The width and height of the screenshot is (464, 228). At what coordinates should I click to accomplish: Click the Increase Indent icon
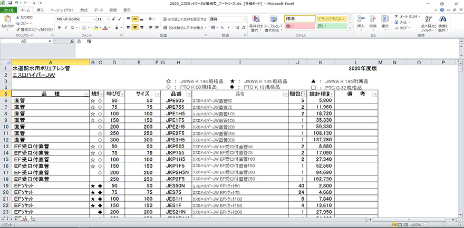[x=157, y=27]
